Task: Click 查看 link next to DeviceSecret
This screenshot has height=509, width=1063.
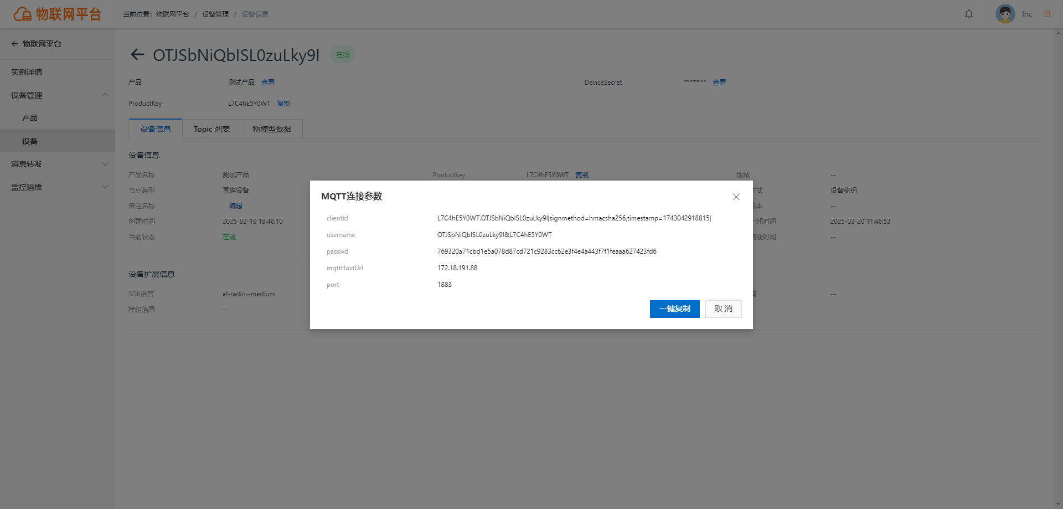Action: tap(719, 83)
